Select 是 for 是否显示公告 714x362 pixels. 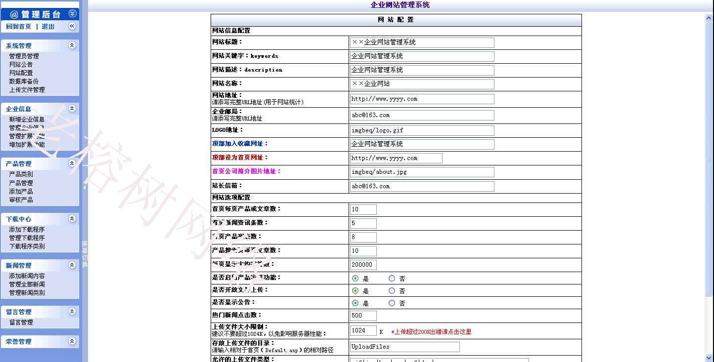pyautogui.click(x=355, y=303)
